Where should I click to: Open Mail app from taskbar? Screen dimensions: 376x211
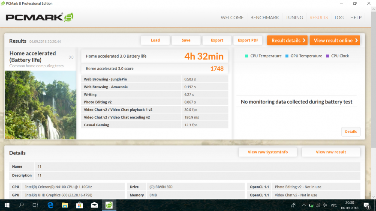(x=94, y=205)
